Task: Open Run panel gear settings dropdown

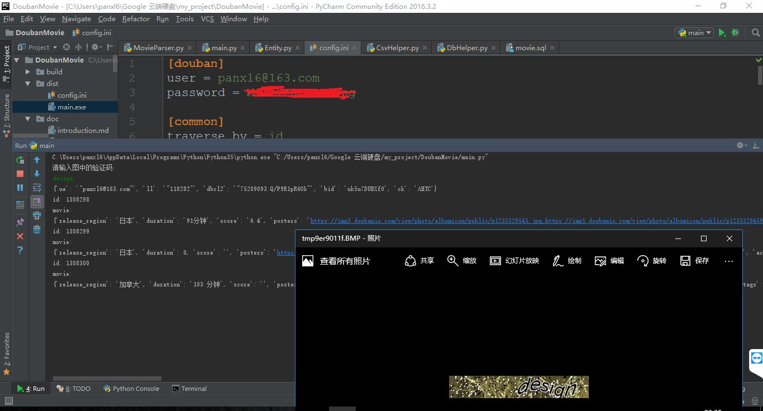Action: pyautogui.click(x=742, y=145)
